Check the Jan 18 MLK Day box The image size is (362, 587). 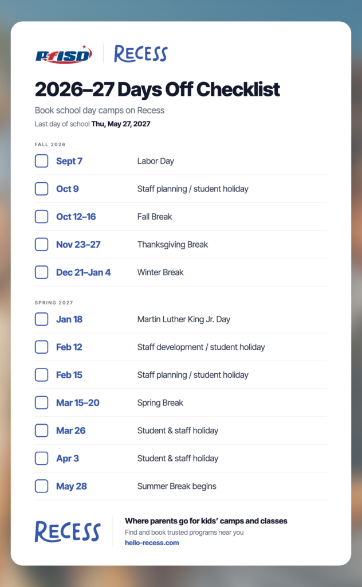pos(41,319)
